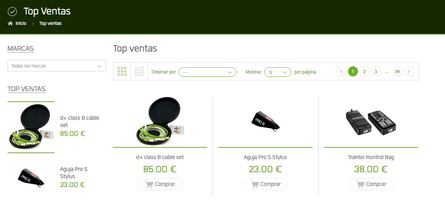445x200 pixels.
Task: Open the Inicio breadcrumb link
Action: coord(21,23)
